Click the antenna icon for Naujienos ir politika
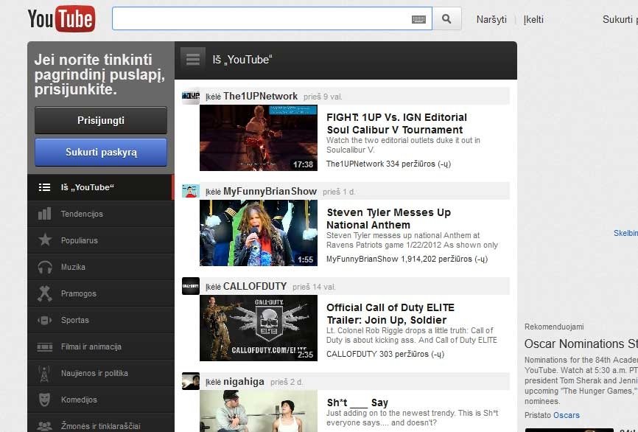Screen dimensions: 638x432 click(x=44, y=373)
